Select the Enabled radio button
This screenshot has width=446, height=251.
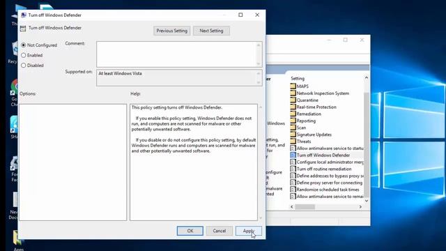click(23, 55)
